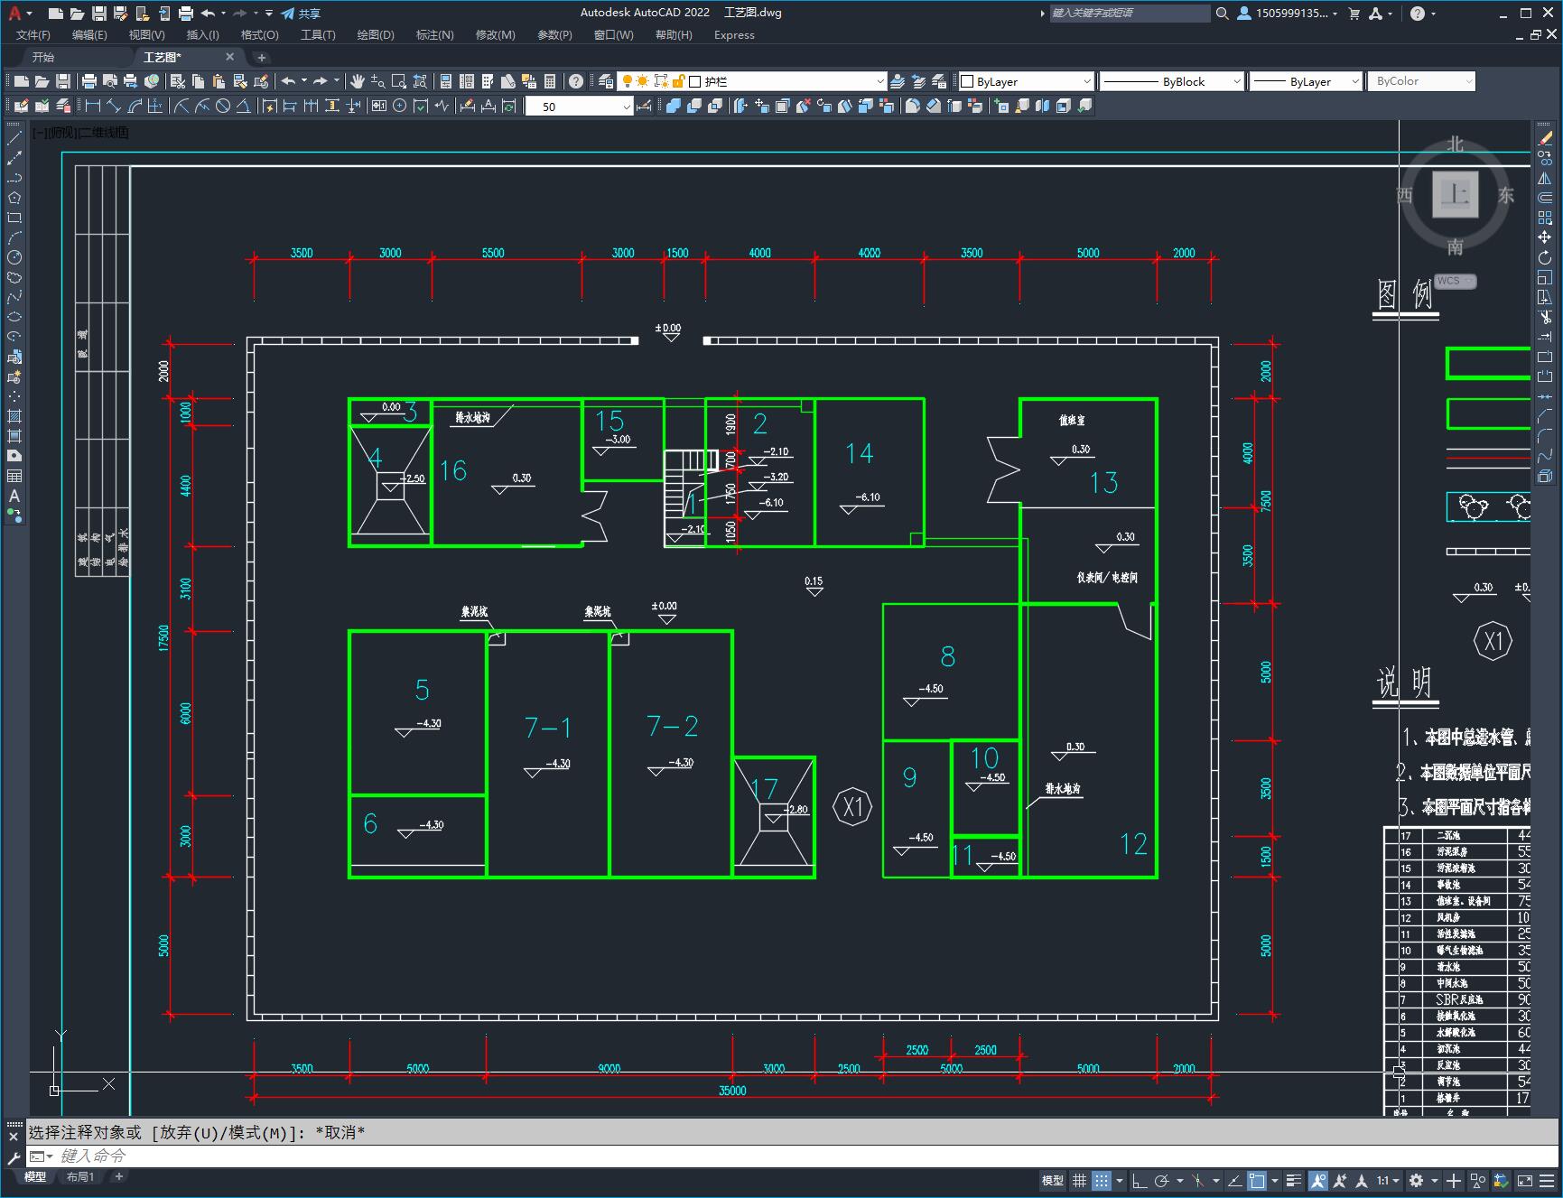This screenshot has height=1198, width=1563.
Task: Open the 格式(O) menu
Action: (259, 35)
